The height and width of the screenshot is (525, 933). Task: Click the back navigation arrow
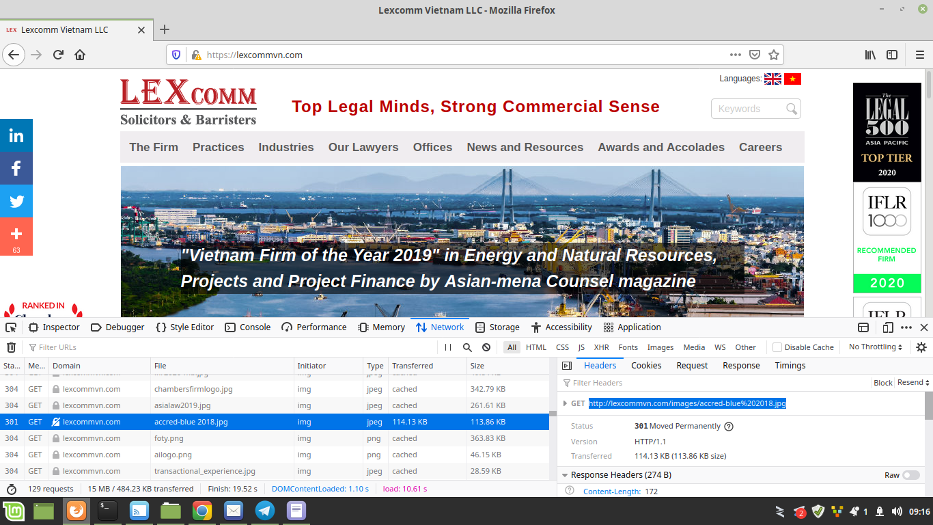(14, 55)
